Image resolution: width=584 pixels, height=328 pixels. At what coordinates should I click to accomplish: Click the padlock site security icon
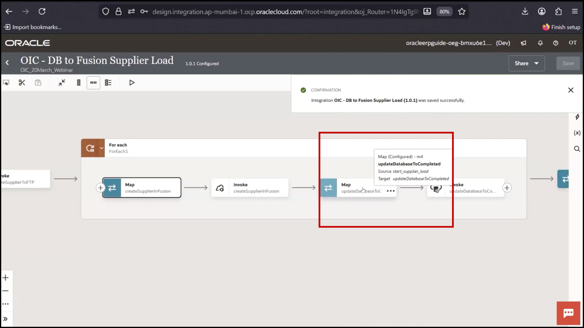118,12
